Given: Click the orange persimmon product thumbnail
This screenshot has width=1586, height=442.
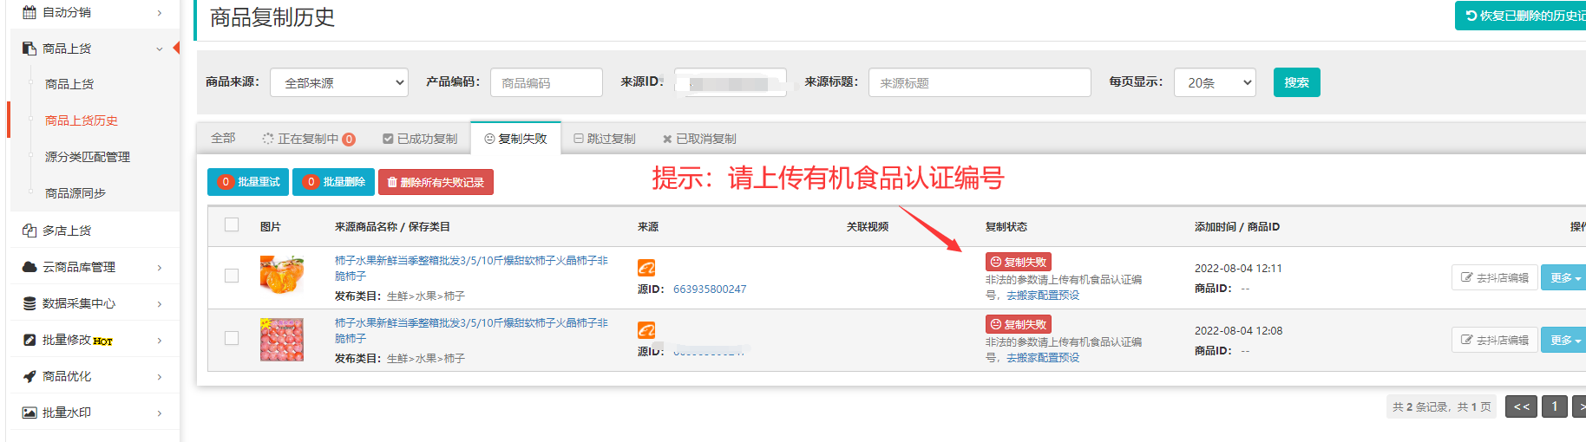Looking at the screenshot, I should tap(282, 275).
